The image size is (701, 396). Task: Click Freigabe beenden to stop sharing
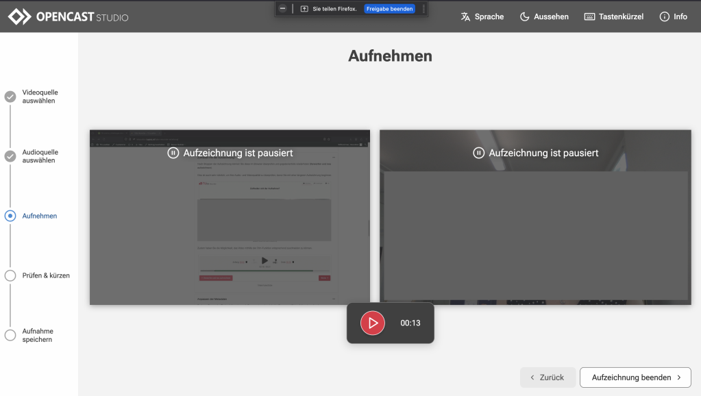click(x=389, y=9)
